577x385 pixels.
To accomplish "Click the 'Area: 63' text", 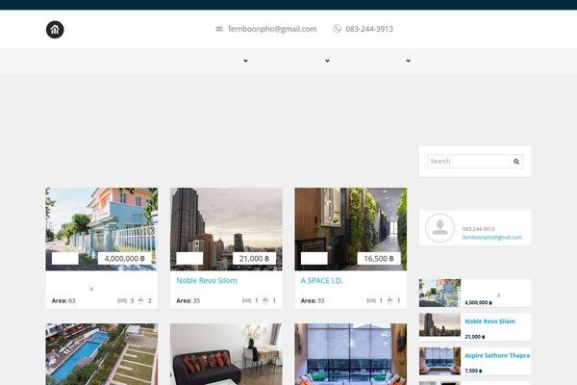I will (x=63, y=300).
